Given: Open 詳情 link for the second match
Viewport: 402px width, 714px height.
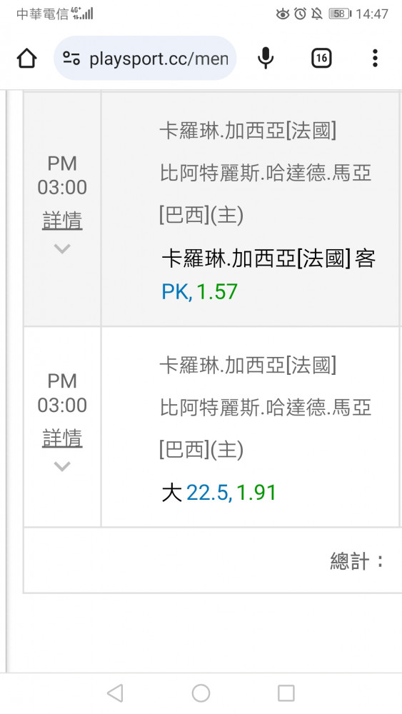Looking at the screenshot, I should 62,438.
